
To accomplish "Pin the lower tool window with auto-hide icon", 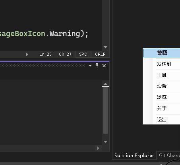I will coord(97,65).
